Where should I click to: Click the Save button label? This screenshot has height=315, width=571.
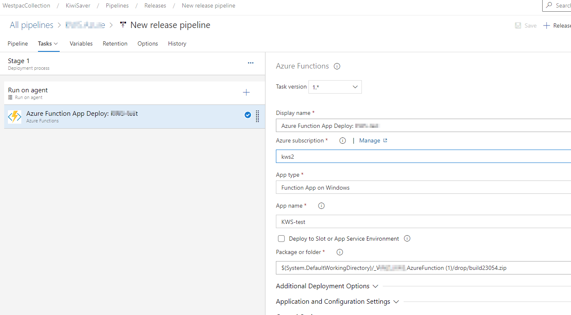[531, 25]
